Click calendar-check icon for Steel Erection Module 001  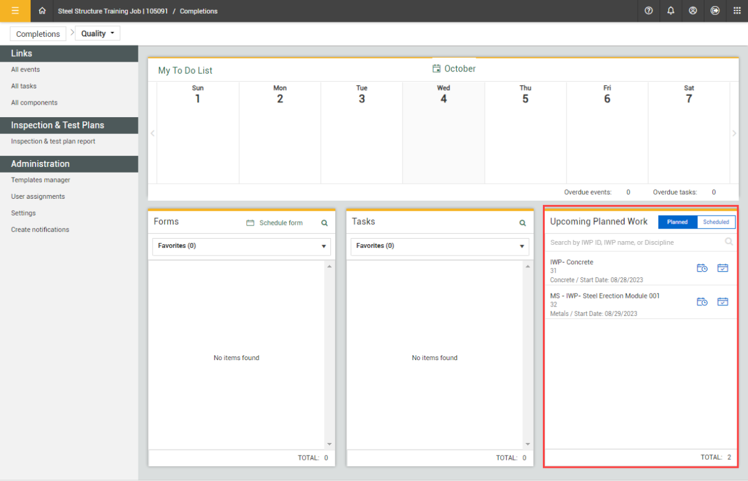pos(722,302)
